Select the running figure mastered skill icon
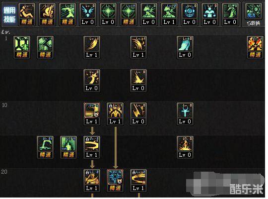Screen dimensions: 268x199 click(67, 14)
